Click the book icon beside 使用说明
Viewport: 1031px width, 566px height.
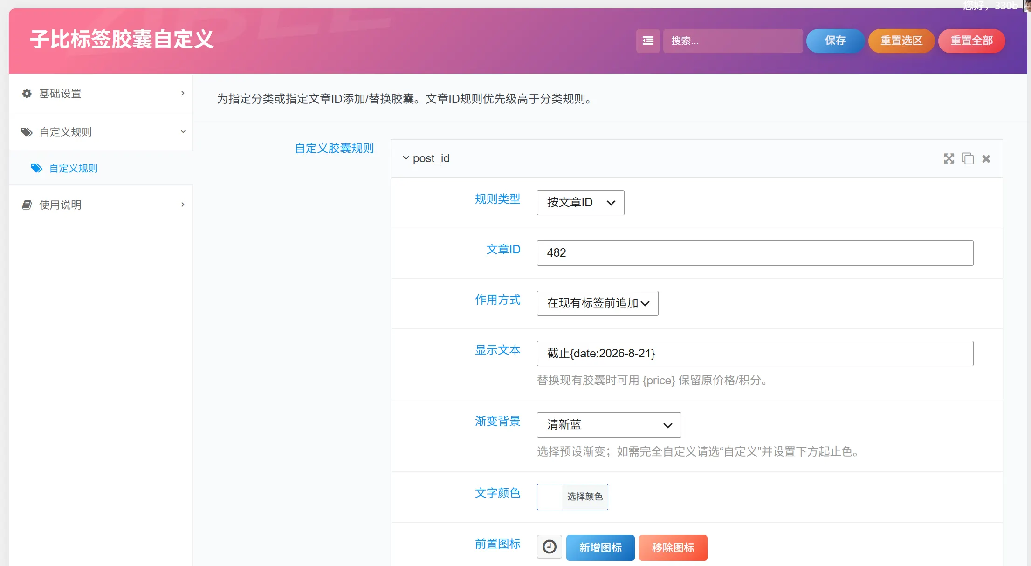(x=27, y=205)
